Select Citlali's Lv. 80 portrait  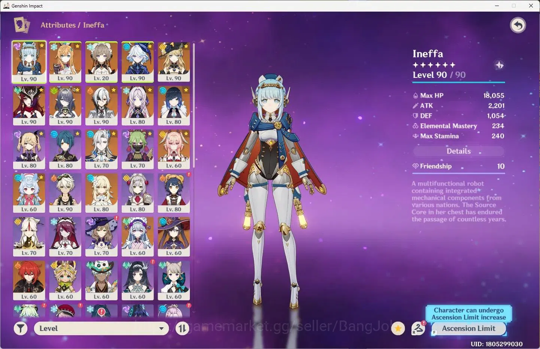tap(137, 106)
